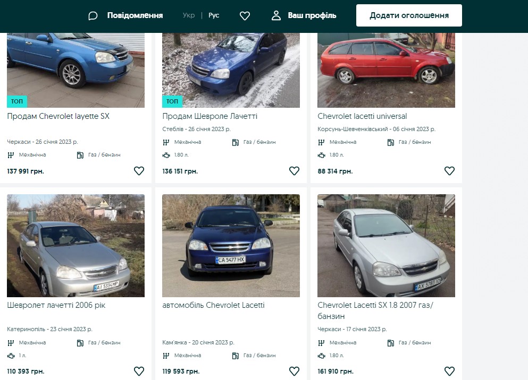Image resolution: width=528 pixels, height=380 pixels.
Task: Open the Chevrolet lacetti universal listing title
Action: tap(362, 116)
